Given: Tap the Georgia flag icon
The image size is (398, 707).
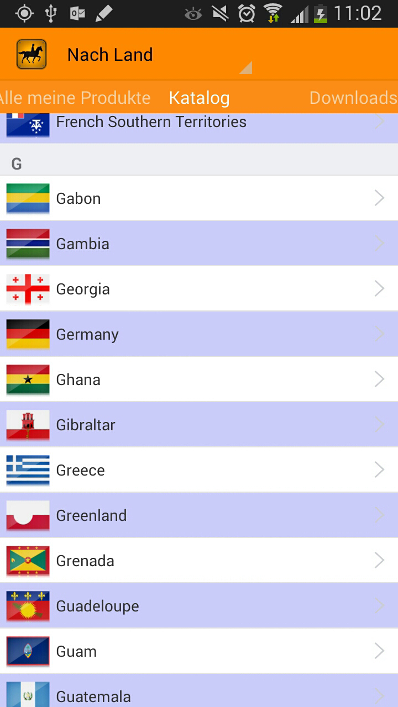Looking at the screenshot, I should 28,289.
